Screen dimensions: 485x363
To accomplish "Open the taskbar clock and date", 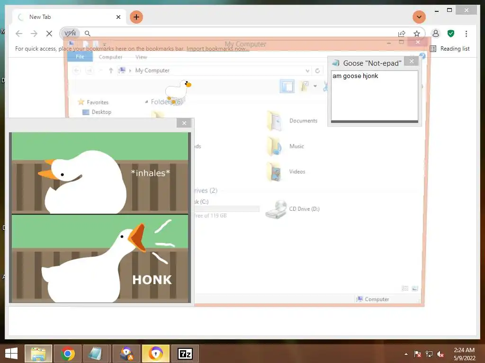I will (464, 354).
